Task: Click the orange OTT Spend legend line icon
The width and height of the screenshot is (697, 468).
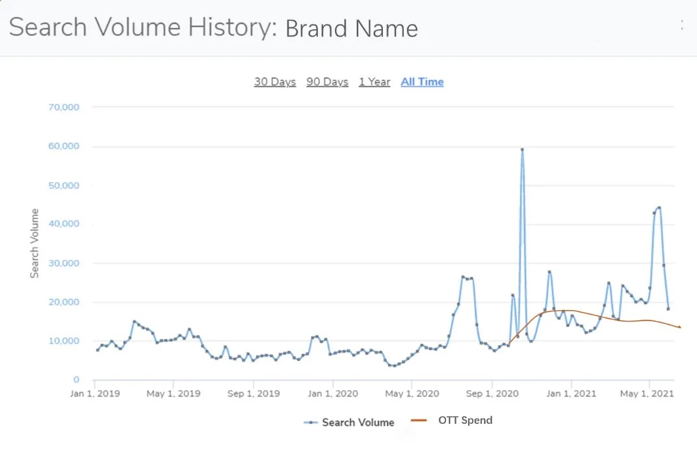Action: (419, 421)
